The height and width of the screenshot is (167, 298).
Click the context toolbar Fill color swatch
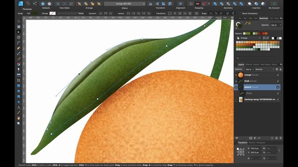(34, 13)
